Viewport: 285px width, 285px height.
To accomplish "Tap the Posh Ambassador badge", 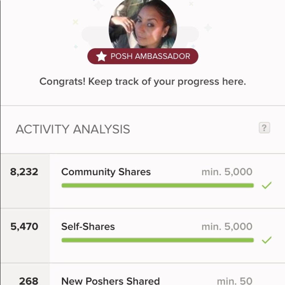I will [143, 56].
